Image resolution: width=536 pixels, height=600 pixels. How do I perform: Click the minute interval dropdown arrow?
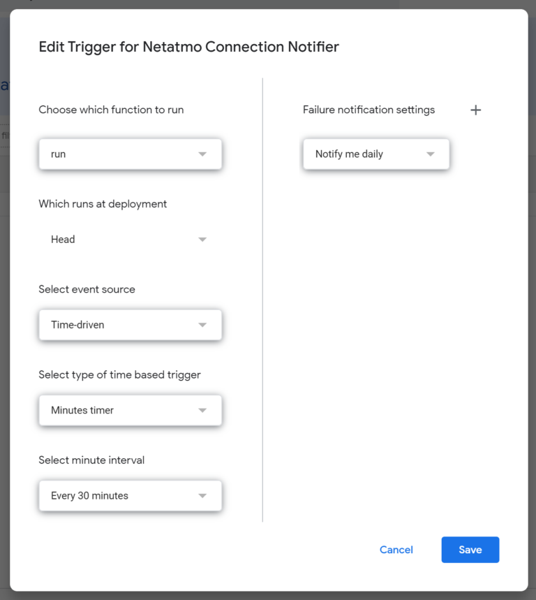203,496
